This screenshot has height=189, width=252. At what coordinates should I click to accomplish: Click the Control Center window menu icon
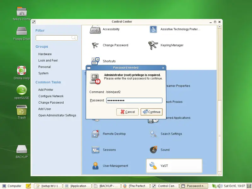click(x=34, y=22)
